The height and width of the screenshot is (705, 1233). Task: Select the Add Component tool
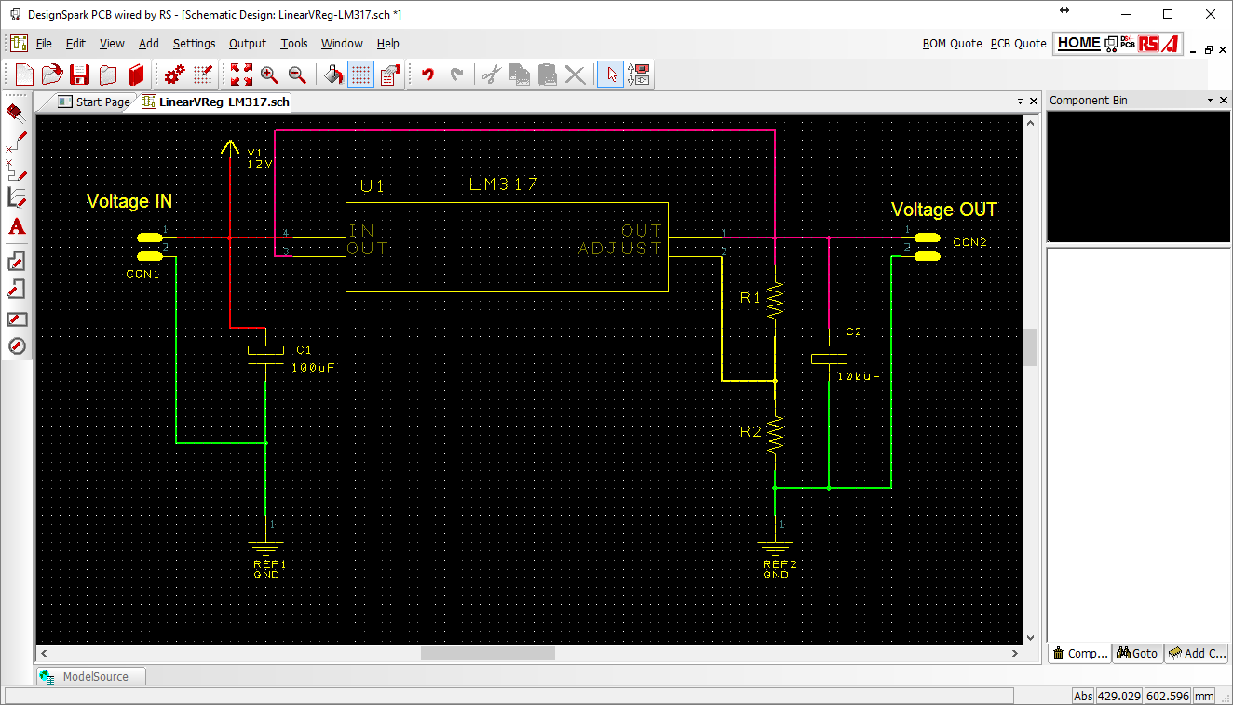(16, 113)
